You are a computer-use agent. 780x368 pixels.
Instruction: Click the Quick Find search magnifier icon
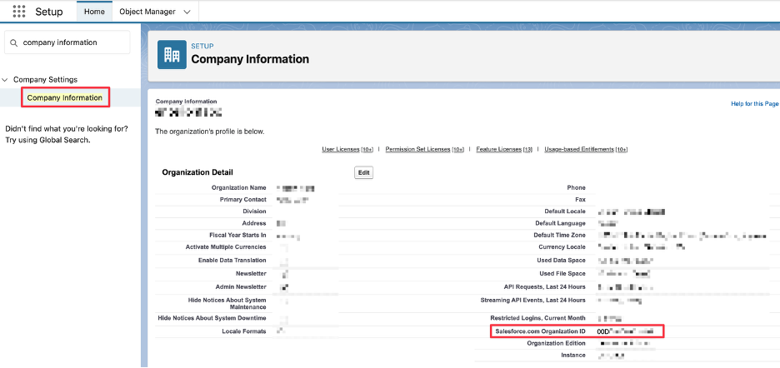(14, 42)
